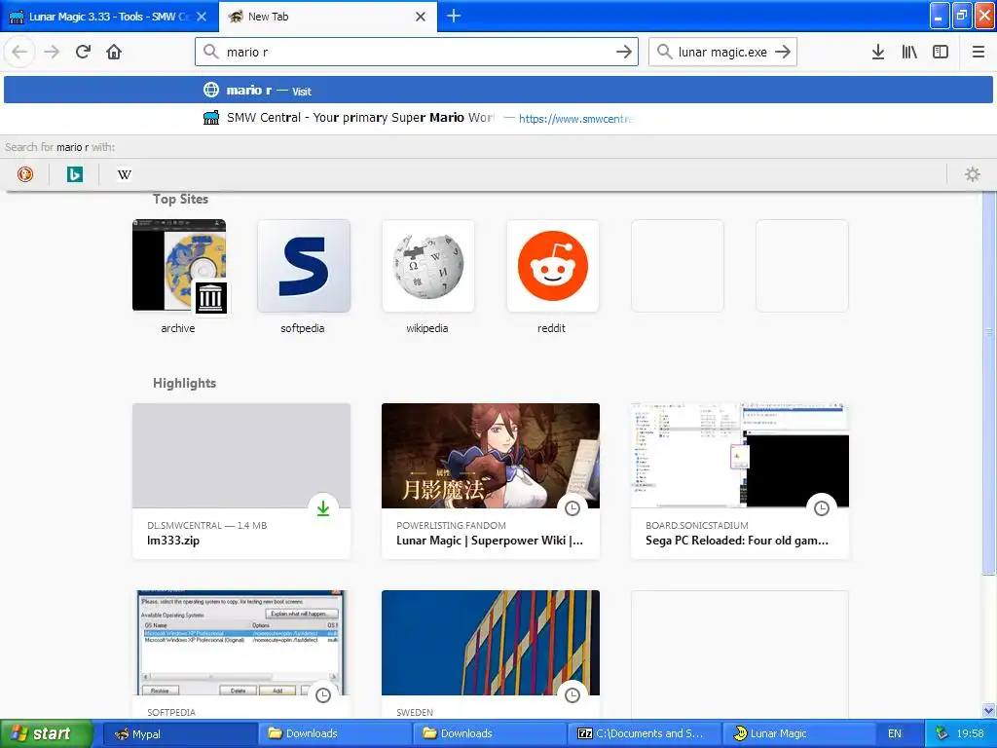
Task: Open the Library toolbar icon
Action: (909, 52)
